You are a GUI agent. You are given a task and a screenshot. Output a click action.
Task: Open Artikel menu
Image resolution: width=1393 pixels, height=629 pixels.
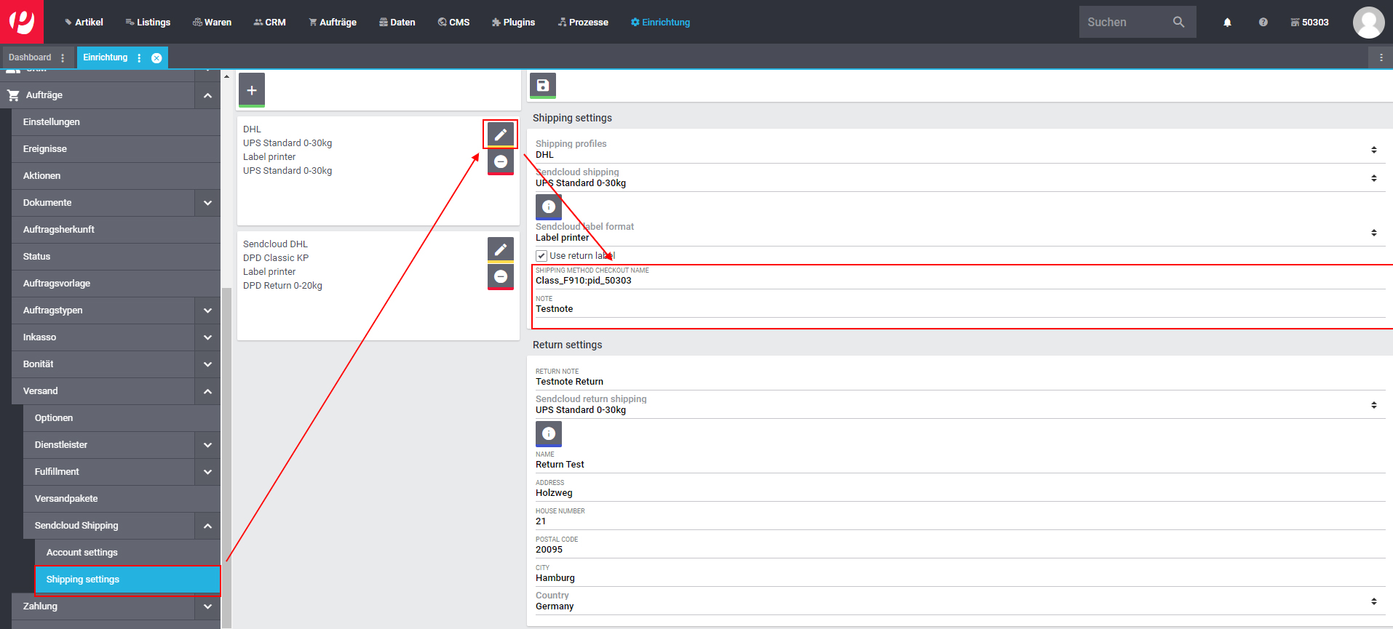point(84,23)
